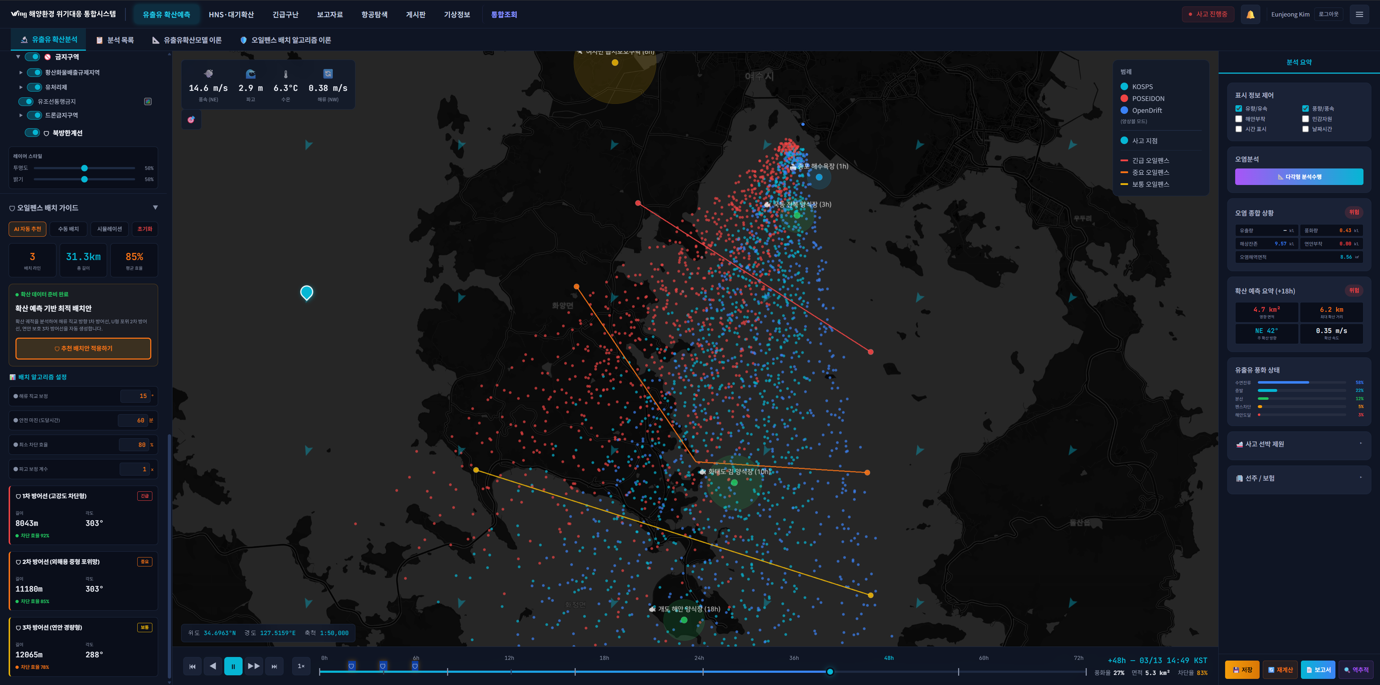1380x685 pixels.
Task: Toggle the 유처리제 layer switch
Action: tap(34, 87)
